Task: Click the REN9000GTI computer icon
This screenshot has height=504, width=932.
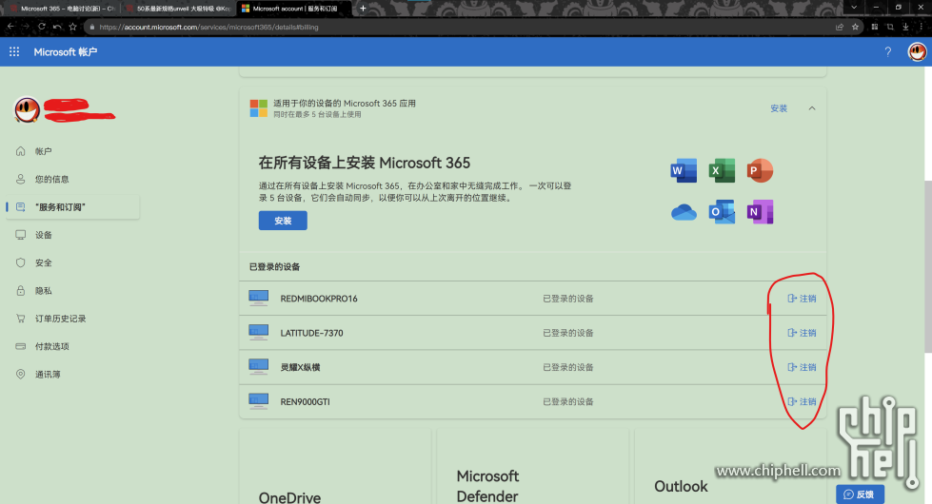Action: [x=259, y=401]
